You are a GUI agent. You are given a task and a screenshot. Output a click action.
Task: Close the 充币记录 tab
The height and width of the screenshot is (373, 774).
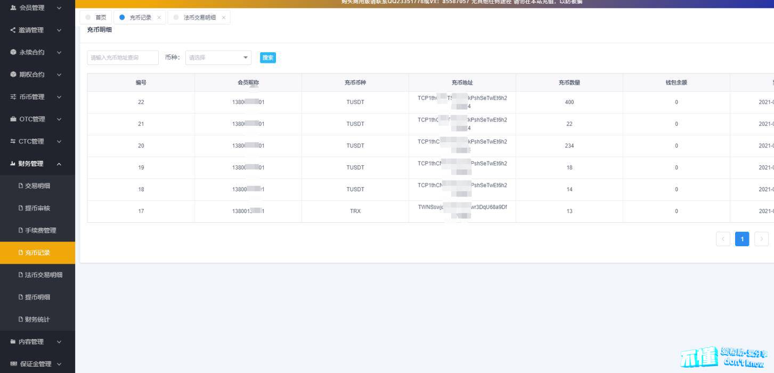click(x=159, y=18)
